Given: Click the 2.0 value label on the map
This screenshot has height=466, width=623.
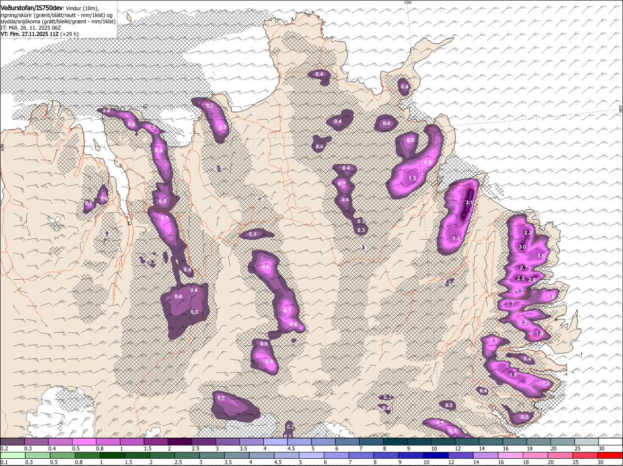Looking at the screenshot, I should tap(532, 280).
